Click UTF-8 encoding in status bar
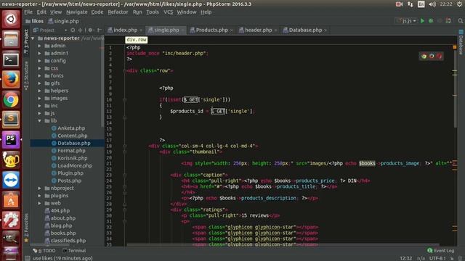Viewport: 465px width, 261px height. pos(437,258)
